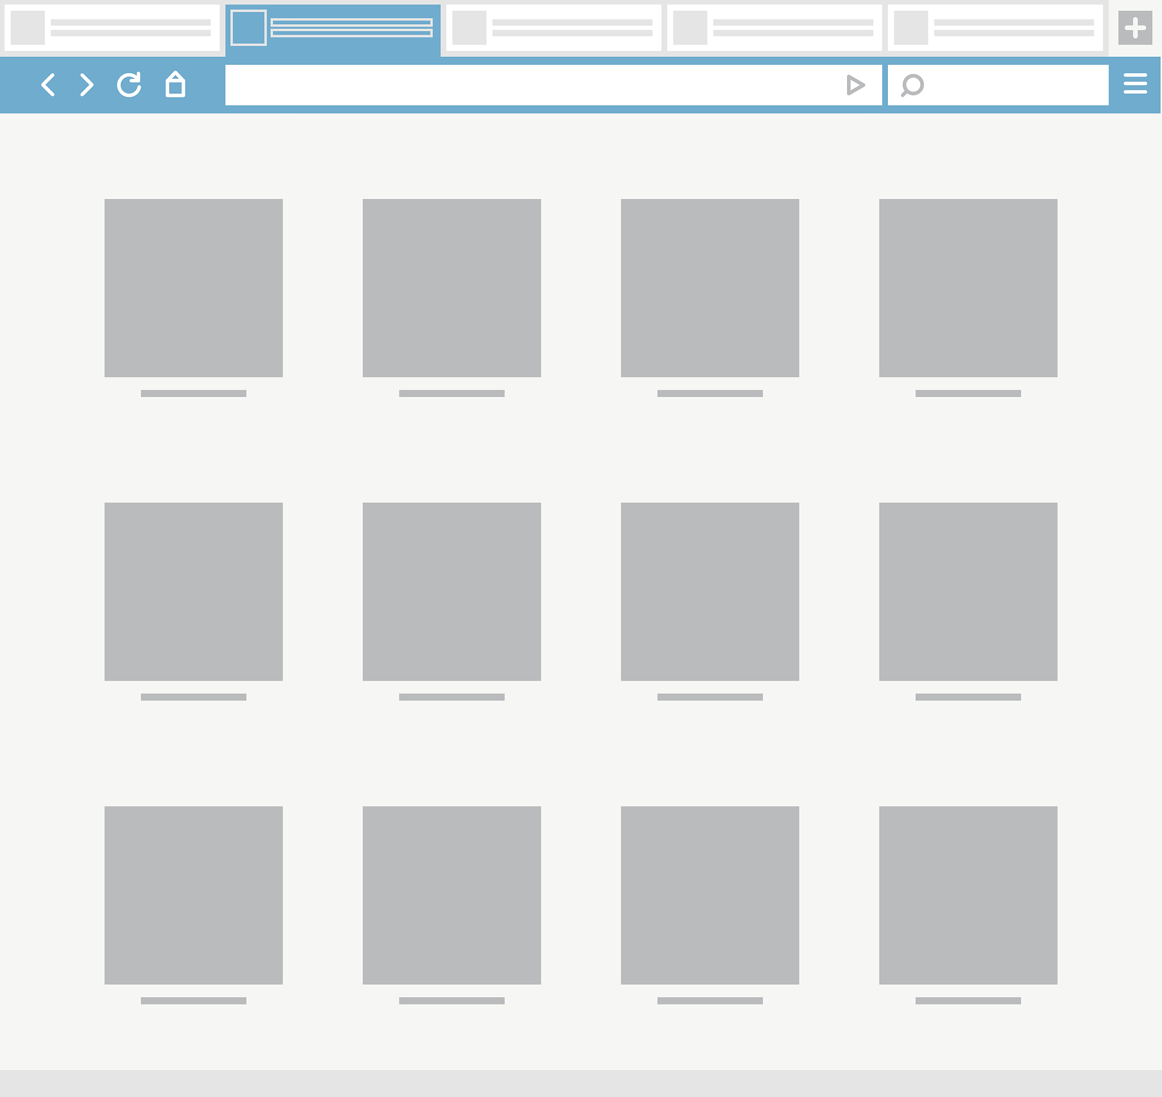1162x1097 pixels.
Task: Click favicon of the fifth tab
Action: [911, 27]
